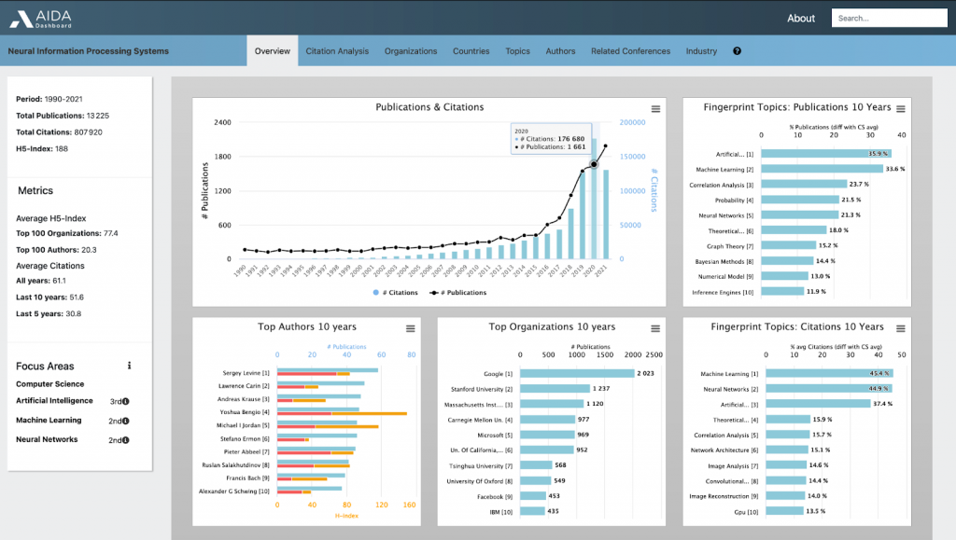Switch to the Citation Analysis tab

click(337, 51)
